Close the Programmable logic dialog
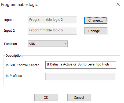Viewport: 124px width, 103px height. tap(118, 4)
